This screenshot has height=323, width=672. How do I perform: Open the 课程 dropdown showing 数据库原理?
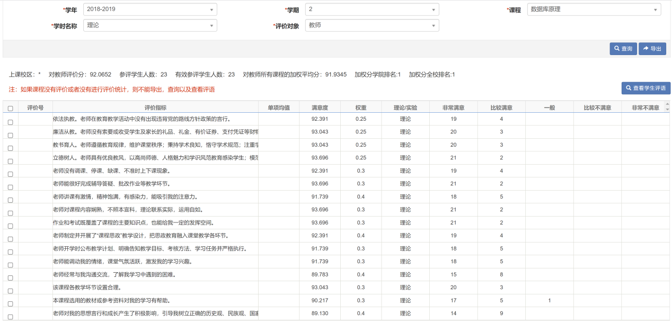(594, 10)
